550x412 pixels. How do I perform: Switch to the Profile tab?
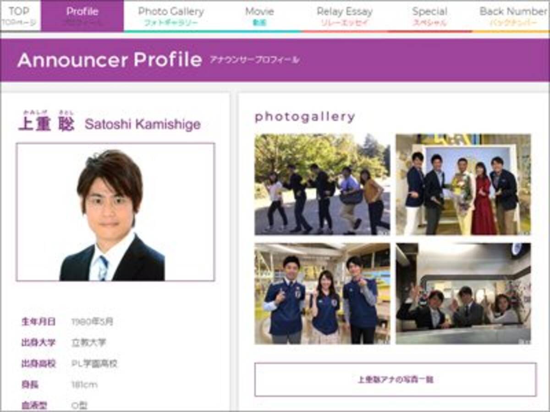tap(82, 14)
